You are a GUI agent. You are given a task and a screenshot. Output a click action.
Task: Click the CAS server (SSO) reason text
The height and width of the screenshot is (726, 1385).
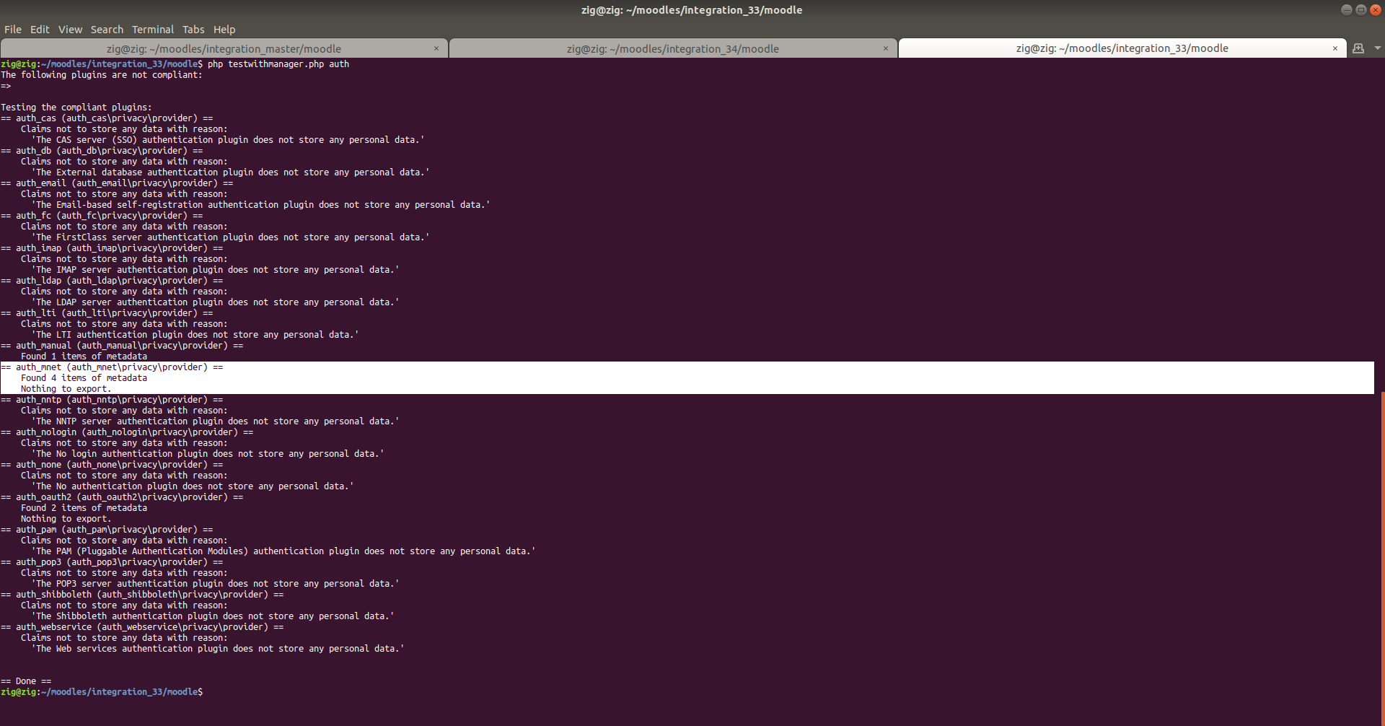click(x=228, y=140)
